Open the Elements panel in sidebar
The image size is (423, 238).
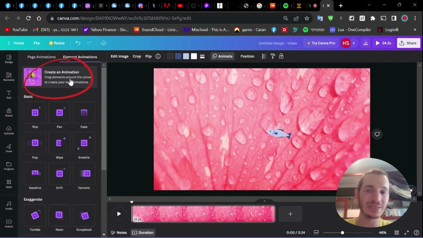point(9,77)
